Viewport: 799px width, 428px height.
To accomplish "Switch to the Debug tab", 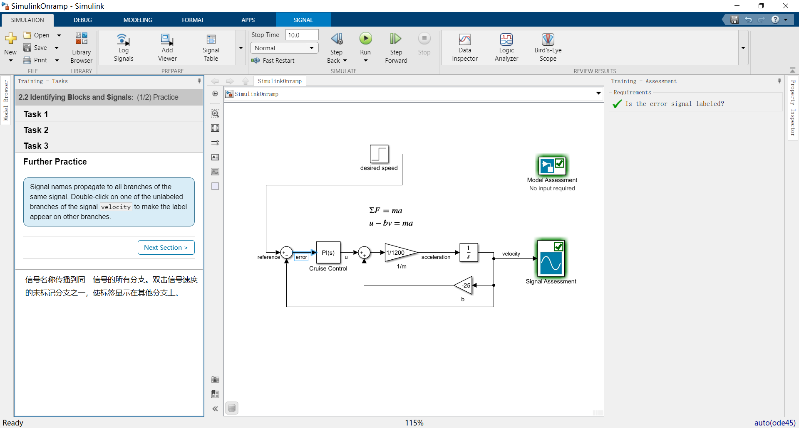I will (x=83, y=20).
